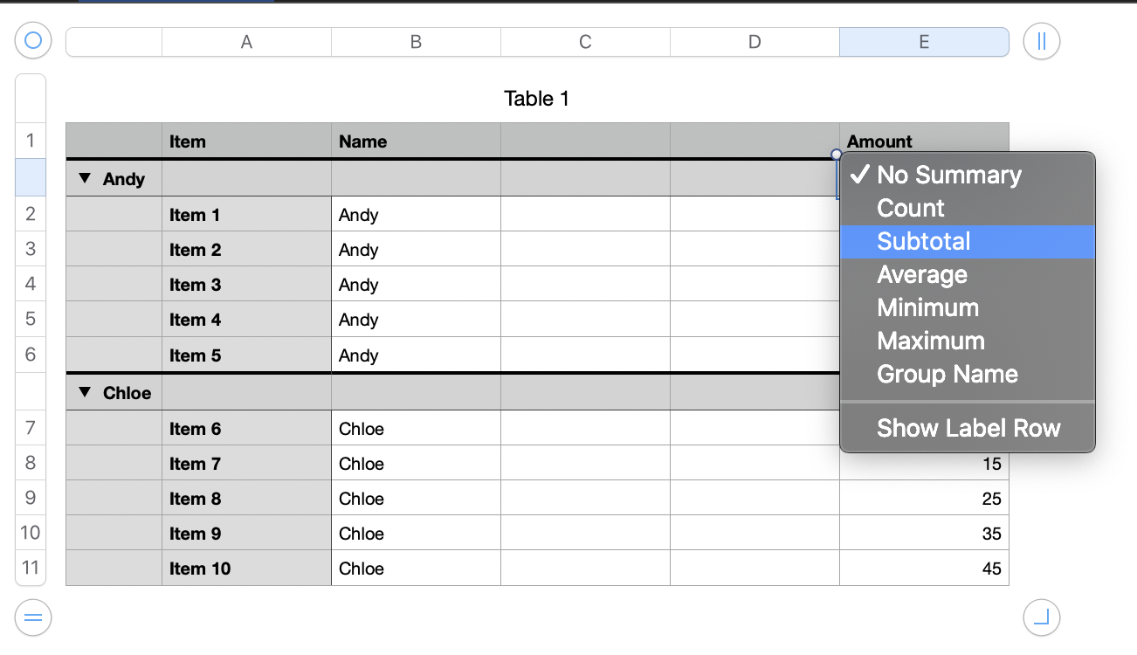The height and width of the screenshot is (655, 1137).
Task: Collapse the Chloe group triangle
Action: tap(85, 392)
